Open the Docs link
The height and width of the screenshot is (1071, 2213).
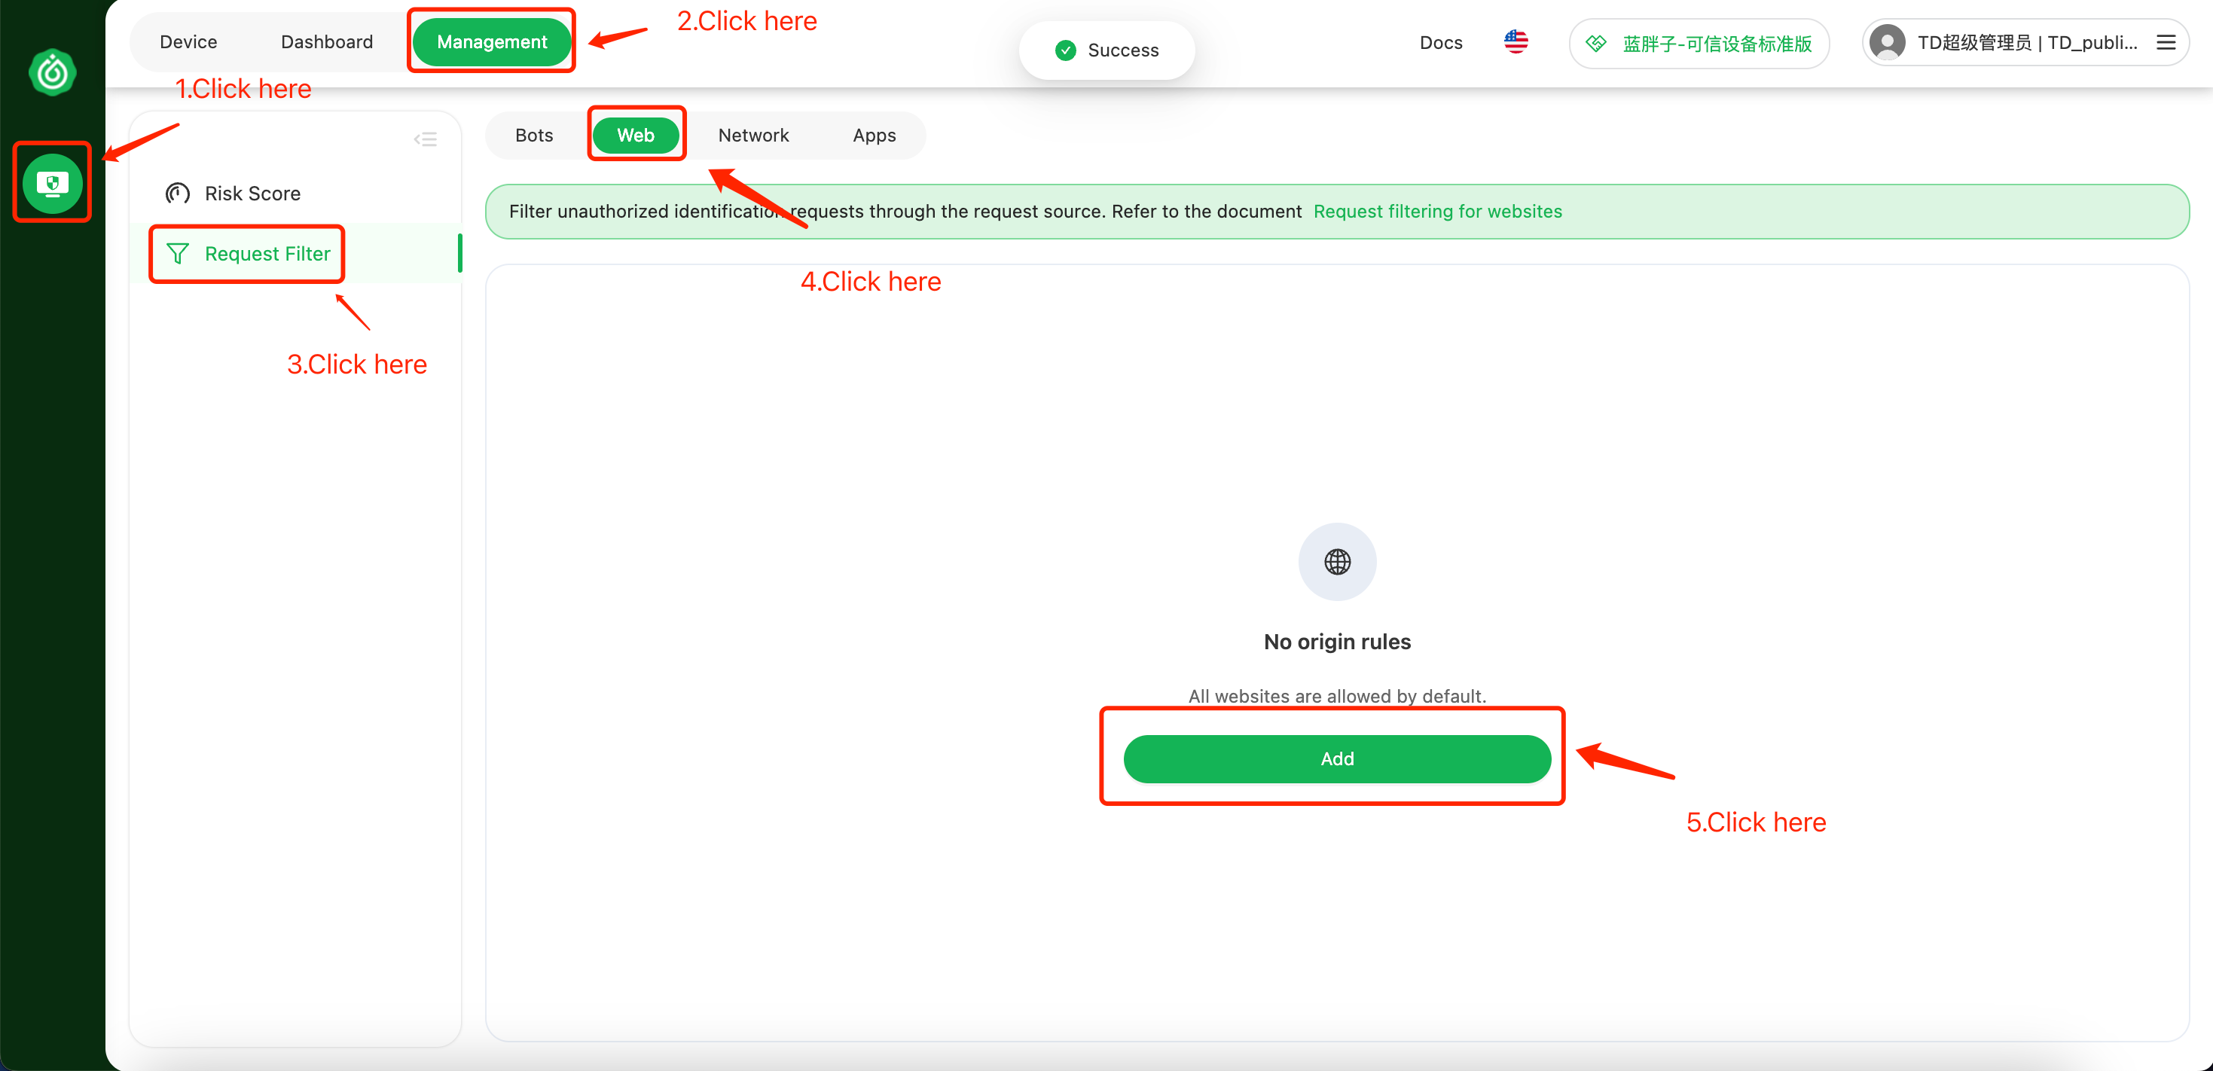(1441, 43)
